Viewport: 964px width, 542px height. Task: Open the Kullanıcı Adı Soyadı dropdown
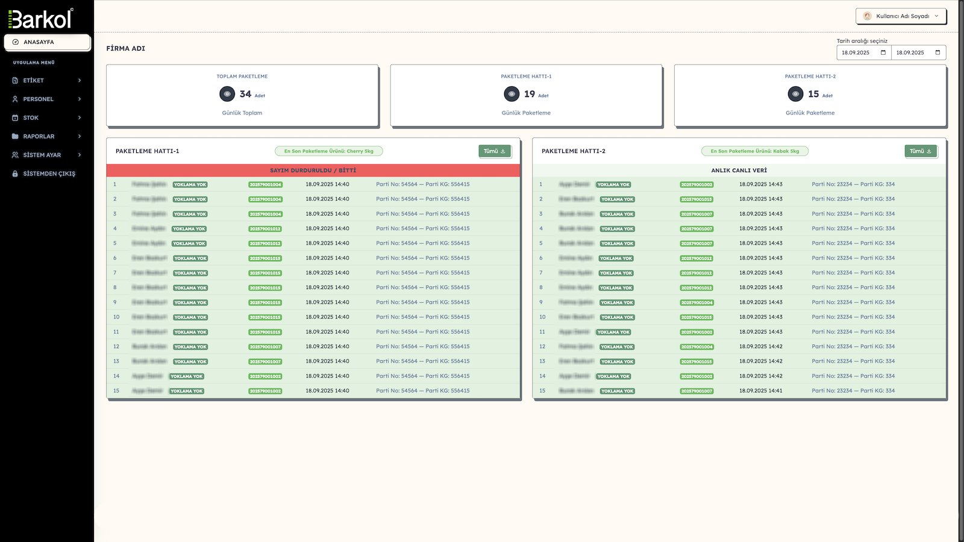click(901, 16)
